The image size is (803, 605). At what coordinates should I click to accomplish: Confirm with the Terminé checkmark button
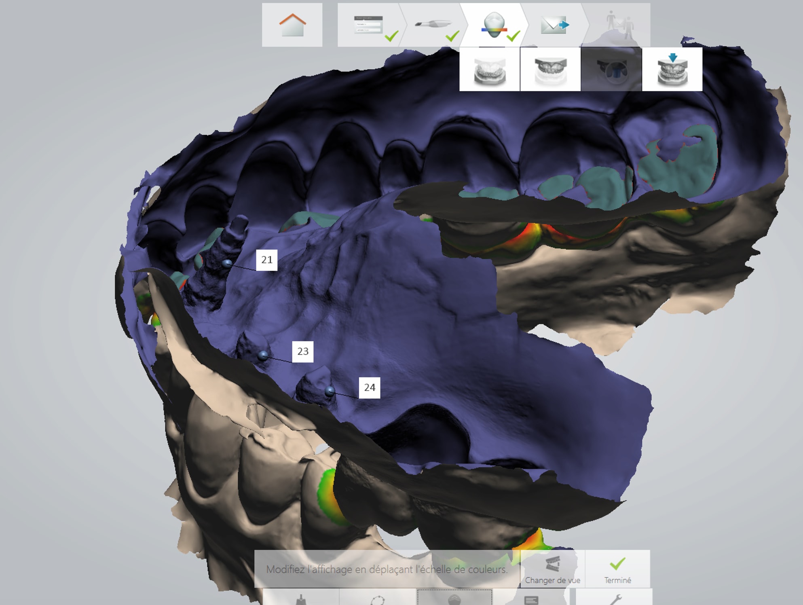[617, 569]
